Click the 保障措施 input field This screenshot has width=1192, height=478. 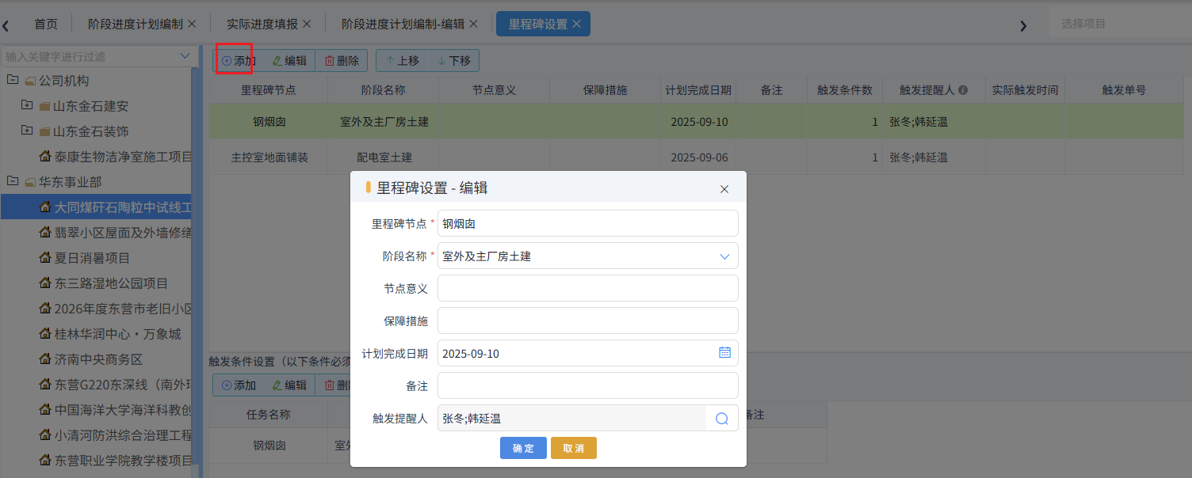[588, 321]
